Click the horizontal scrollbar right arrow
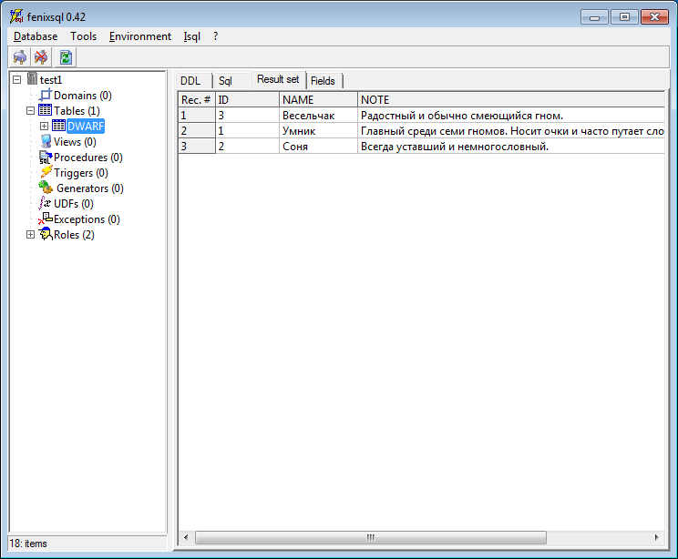This screenshot has width=678, height=559. point(657,538)
